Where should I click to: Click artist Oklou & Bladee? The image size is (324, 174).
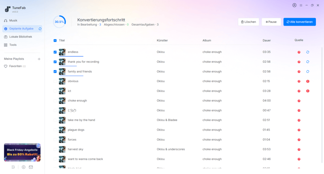point(167,120)
